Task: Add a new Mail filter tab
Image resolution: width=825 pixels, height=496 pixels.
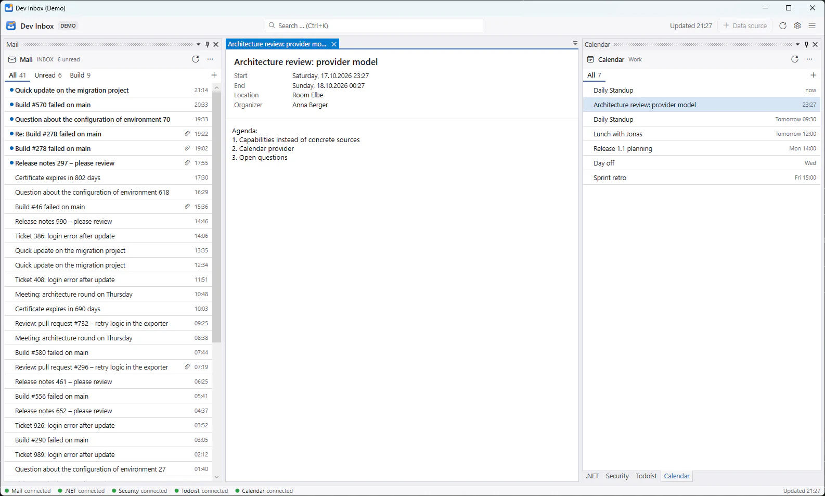Action: [x=214, y=75]
